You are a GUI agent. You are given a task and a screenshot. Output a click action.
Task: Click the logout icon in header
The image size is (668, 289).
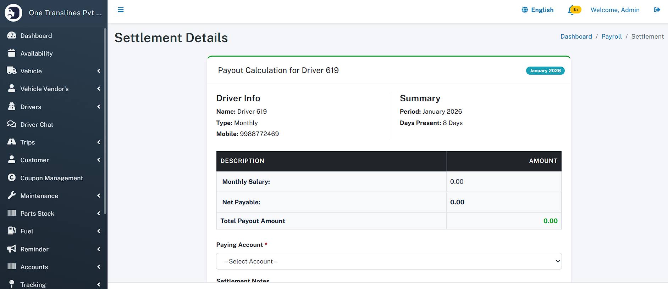point(657,10)
